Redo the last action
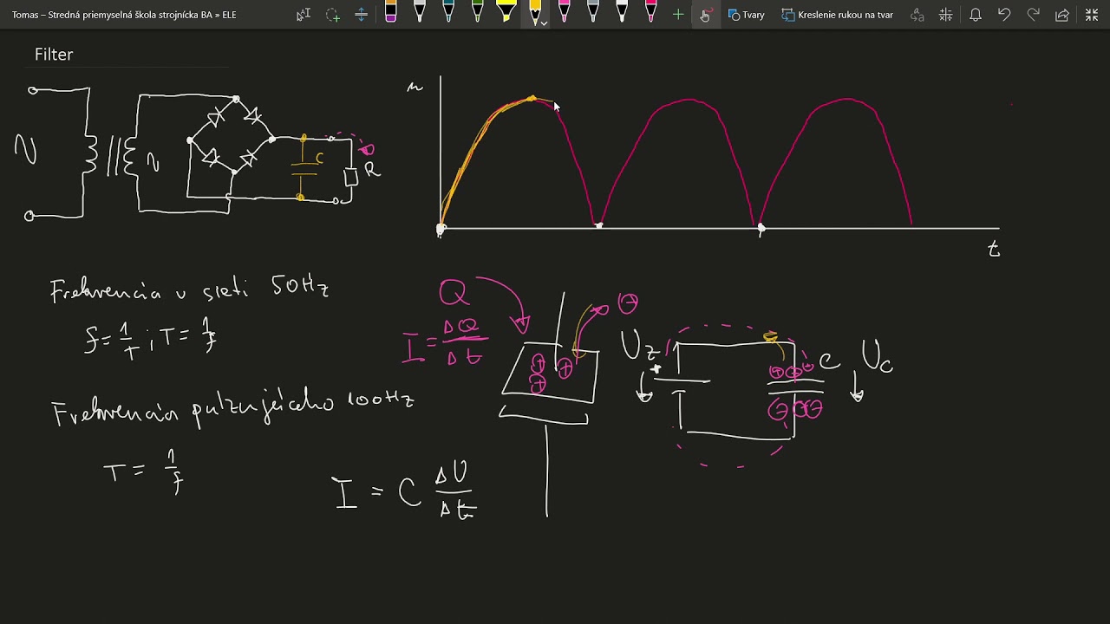 (1033, 15)
